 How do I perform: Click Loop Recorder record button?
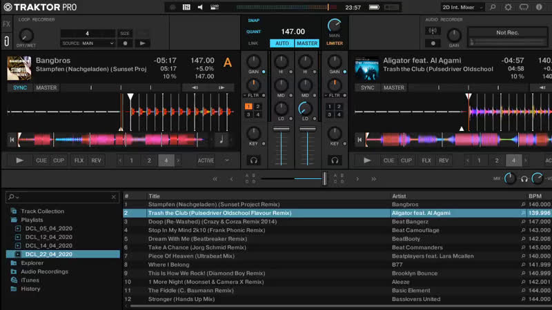tap(125, 43)
